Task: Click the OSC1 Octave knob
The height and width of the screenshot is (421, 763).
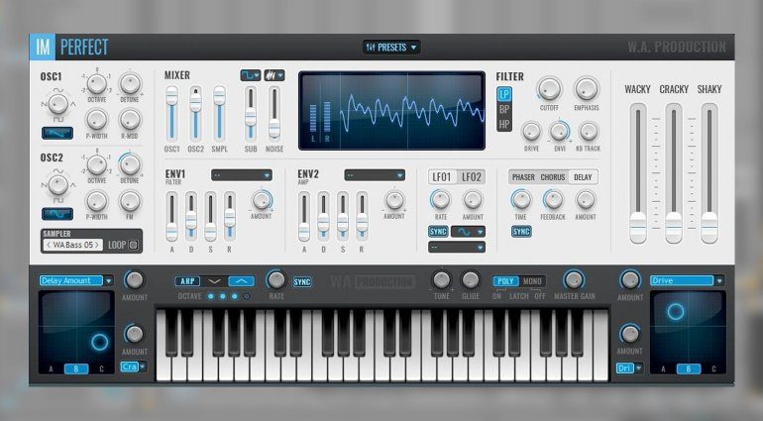Action: coord(97,82)
